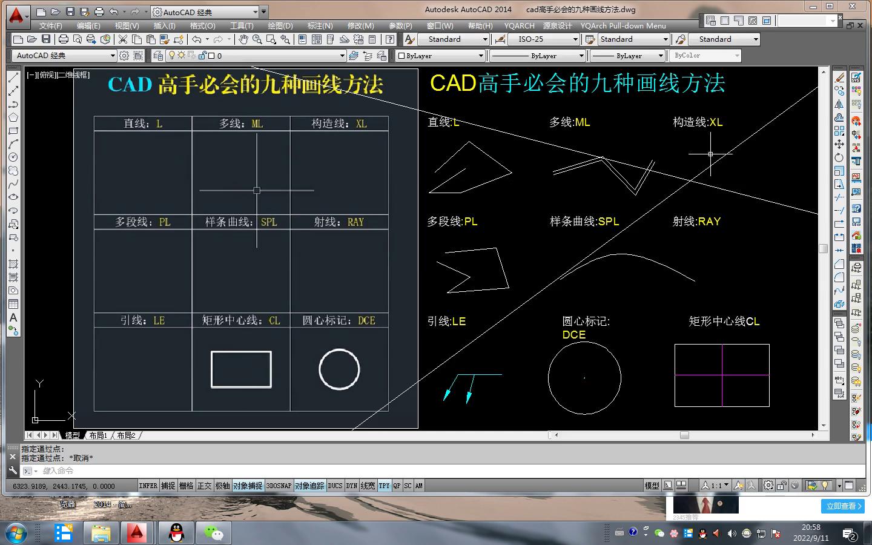The image size is (872, 545).
Task: Toggle 正交 ortho mode in status bar
Action: [205, 486]
